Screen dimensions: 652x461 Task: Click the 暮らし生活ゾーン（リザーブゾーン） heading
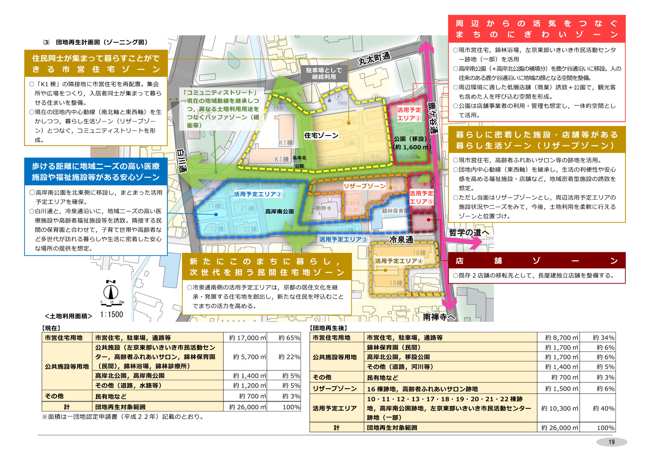coord(537,140)
